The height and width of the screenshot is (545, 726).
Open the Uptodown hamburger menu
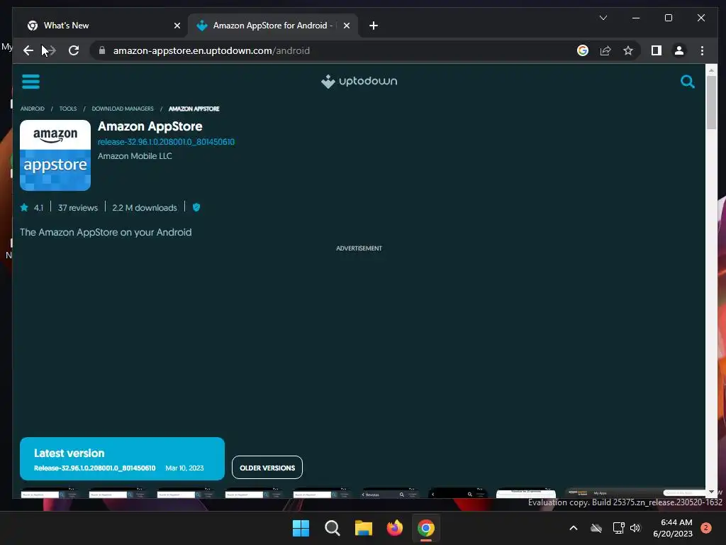[x=30, y=82]
